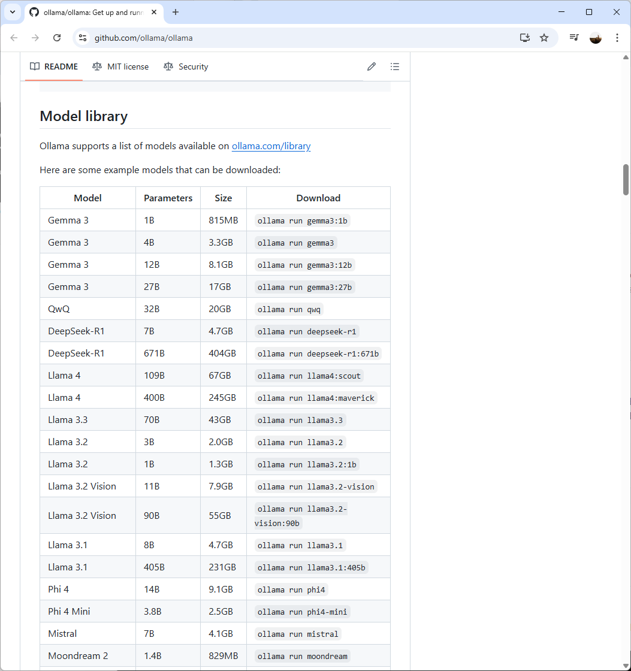The image size is (631, 671).
Task: Select the README tab
Action: (x=54, y=67)
